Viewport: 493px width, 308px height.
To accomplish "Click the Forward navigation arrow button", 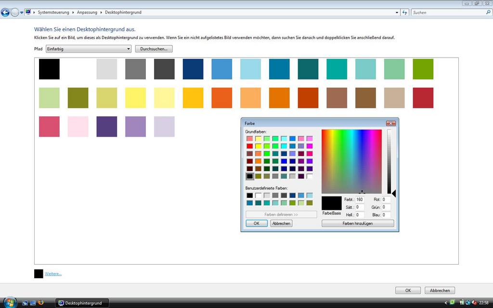I will (14, 13).
